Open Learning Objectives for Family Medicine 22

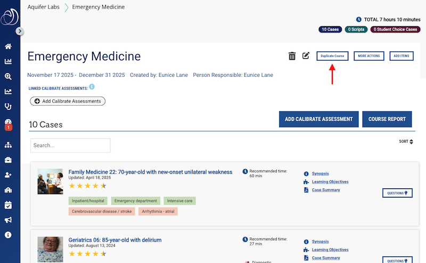point(330,181)
